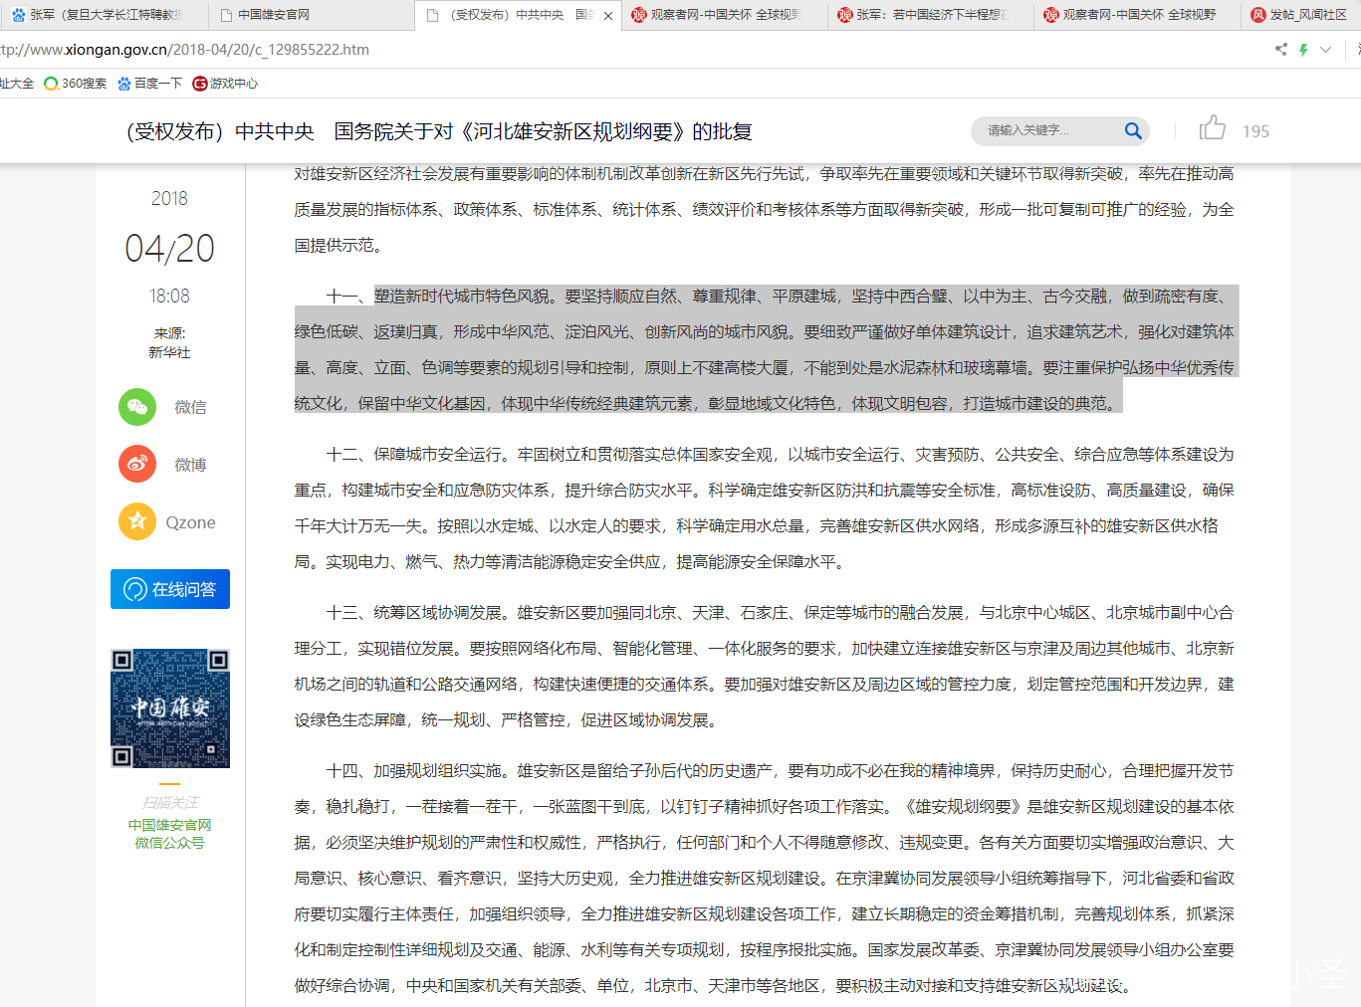1361x1007 pixels.
Task: Open the 百度一下 bookmark
Action: (150, 84)
